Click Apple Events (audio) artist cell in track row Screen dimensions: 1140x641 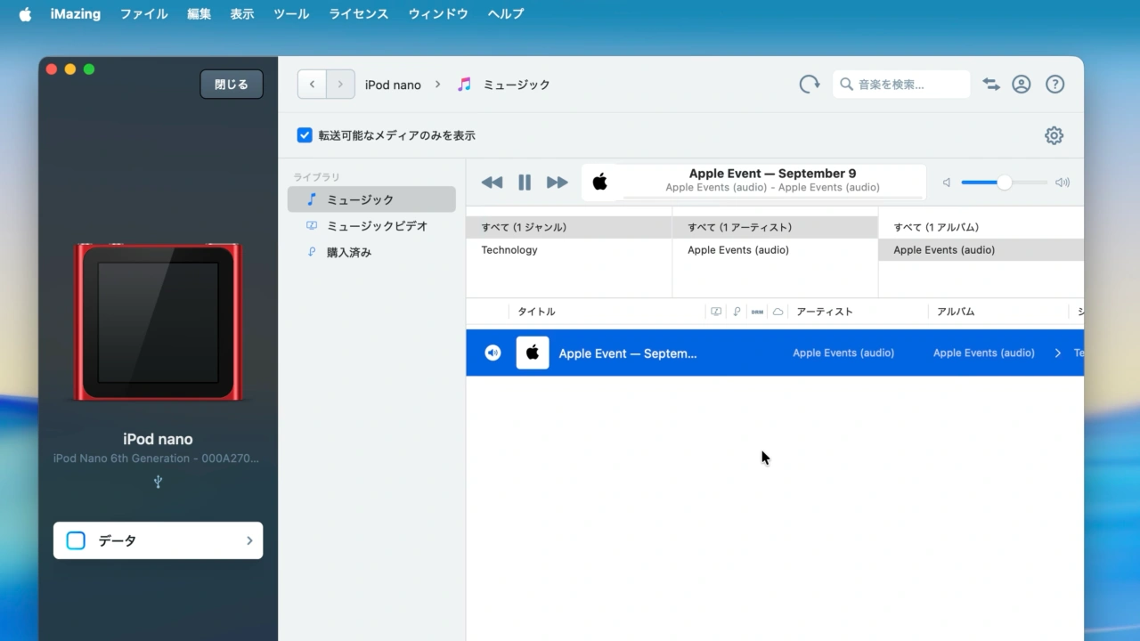843,353
